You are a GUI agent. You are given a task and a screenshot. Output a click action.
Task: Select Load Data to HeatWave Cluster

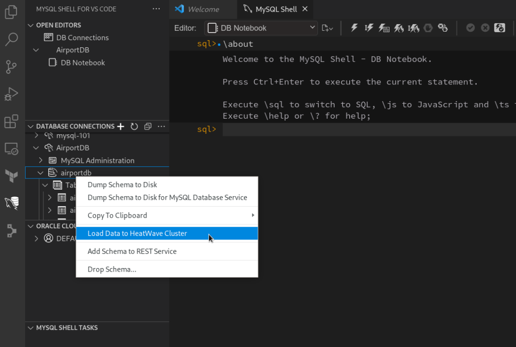click(138, 233)
